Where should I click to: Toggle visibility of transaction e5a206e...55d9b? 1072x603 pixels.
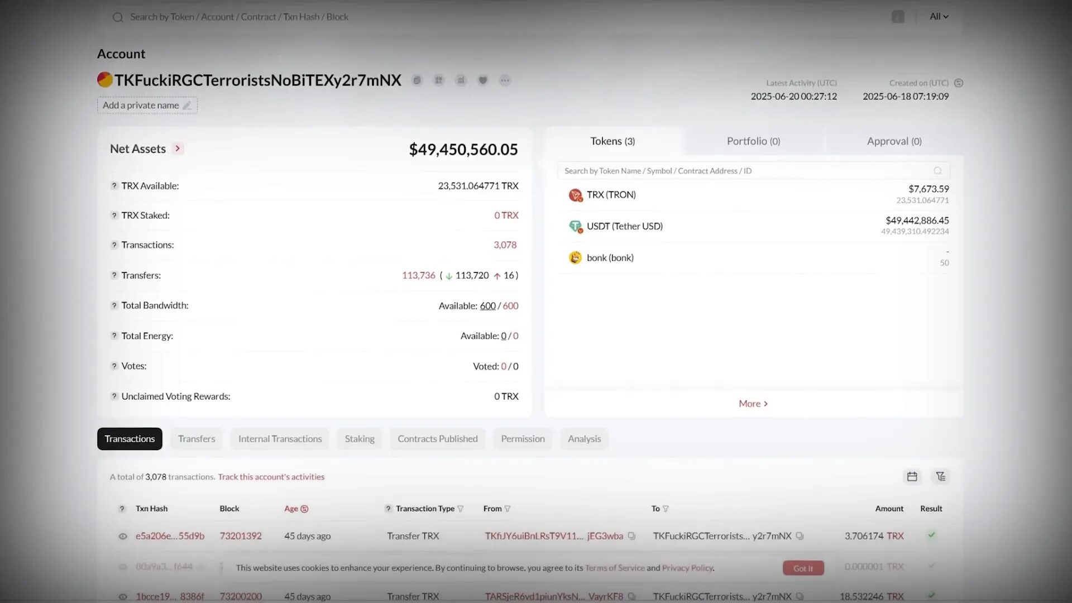[122, 536]
